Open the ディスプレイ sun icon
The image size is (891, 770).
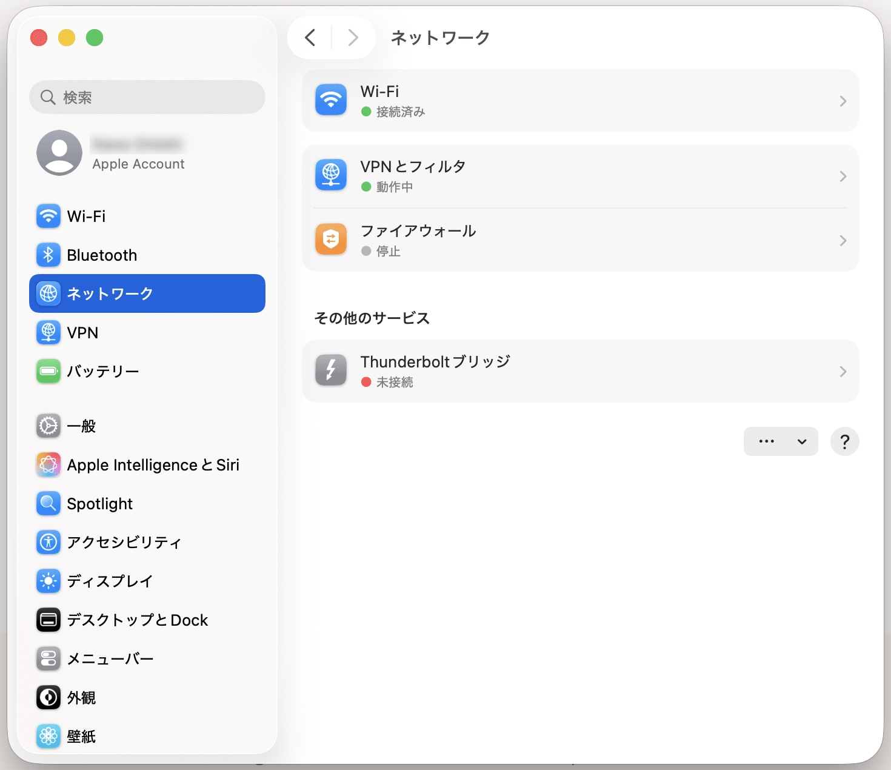[x=48, y=581]
